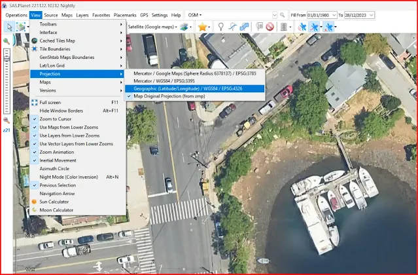Image resolution: width=418 pixels, height=275 pixels.
Task: Open the Source menu
Action: coord(51,15)
